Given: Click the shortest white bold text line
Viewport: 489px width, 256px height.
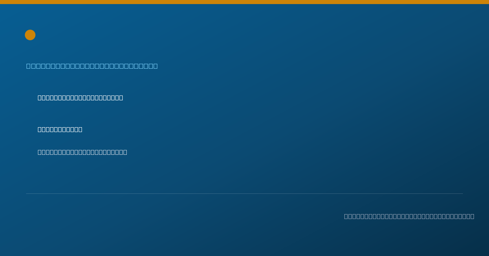Looking at the screenshot, I should point(60,129).
